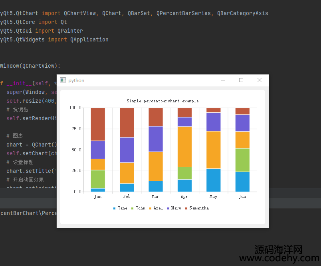Click Axel's orange segment in the Apr bar
The width and height of the screenshot is (321, 266).
pyautogui.click(x=184, y=147)
